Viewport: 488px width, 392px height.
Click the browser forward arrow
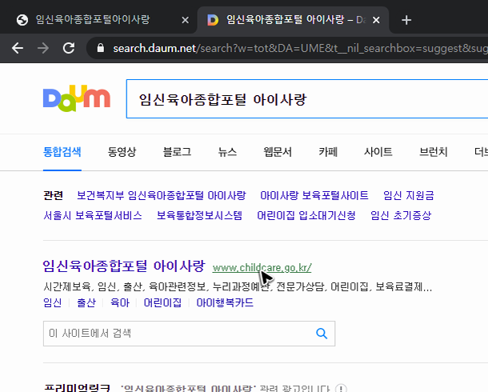pyautogui.click(x=43, y=48)
